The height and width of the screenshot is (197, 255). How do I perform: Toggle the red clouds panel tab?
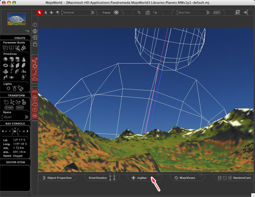coord(35,79)
